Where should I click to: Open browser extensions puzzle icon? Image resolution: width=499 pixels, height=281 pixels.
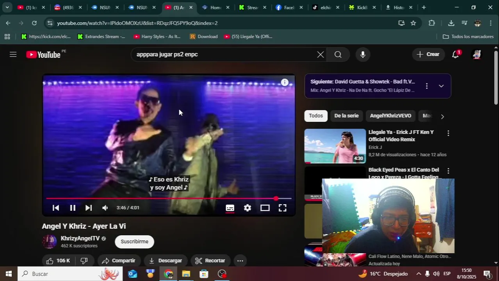tap(432, 23)
